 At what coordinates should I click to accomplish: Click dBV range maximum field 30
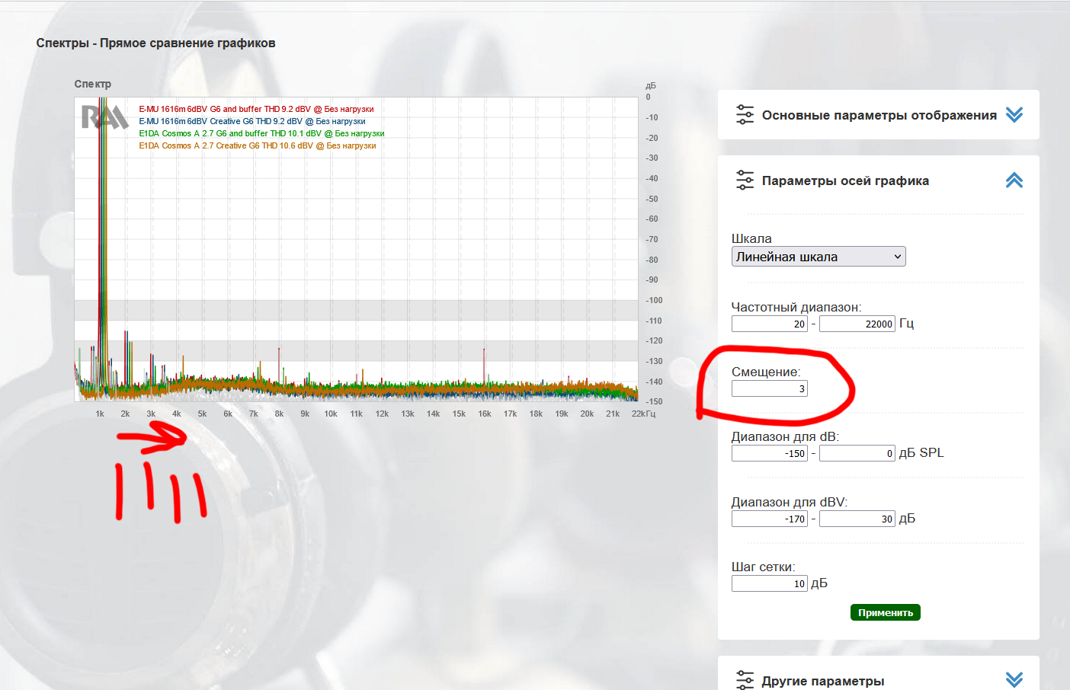click(x=857, y=519)
